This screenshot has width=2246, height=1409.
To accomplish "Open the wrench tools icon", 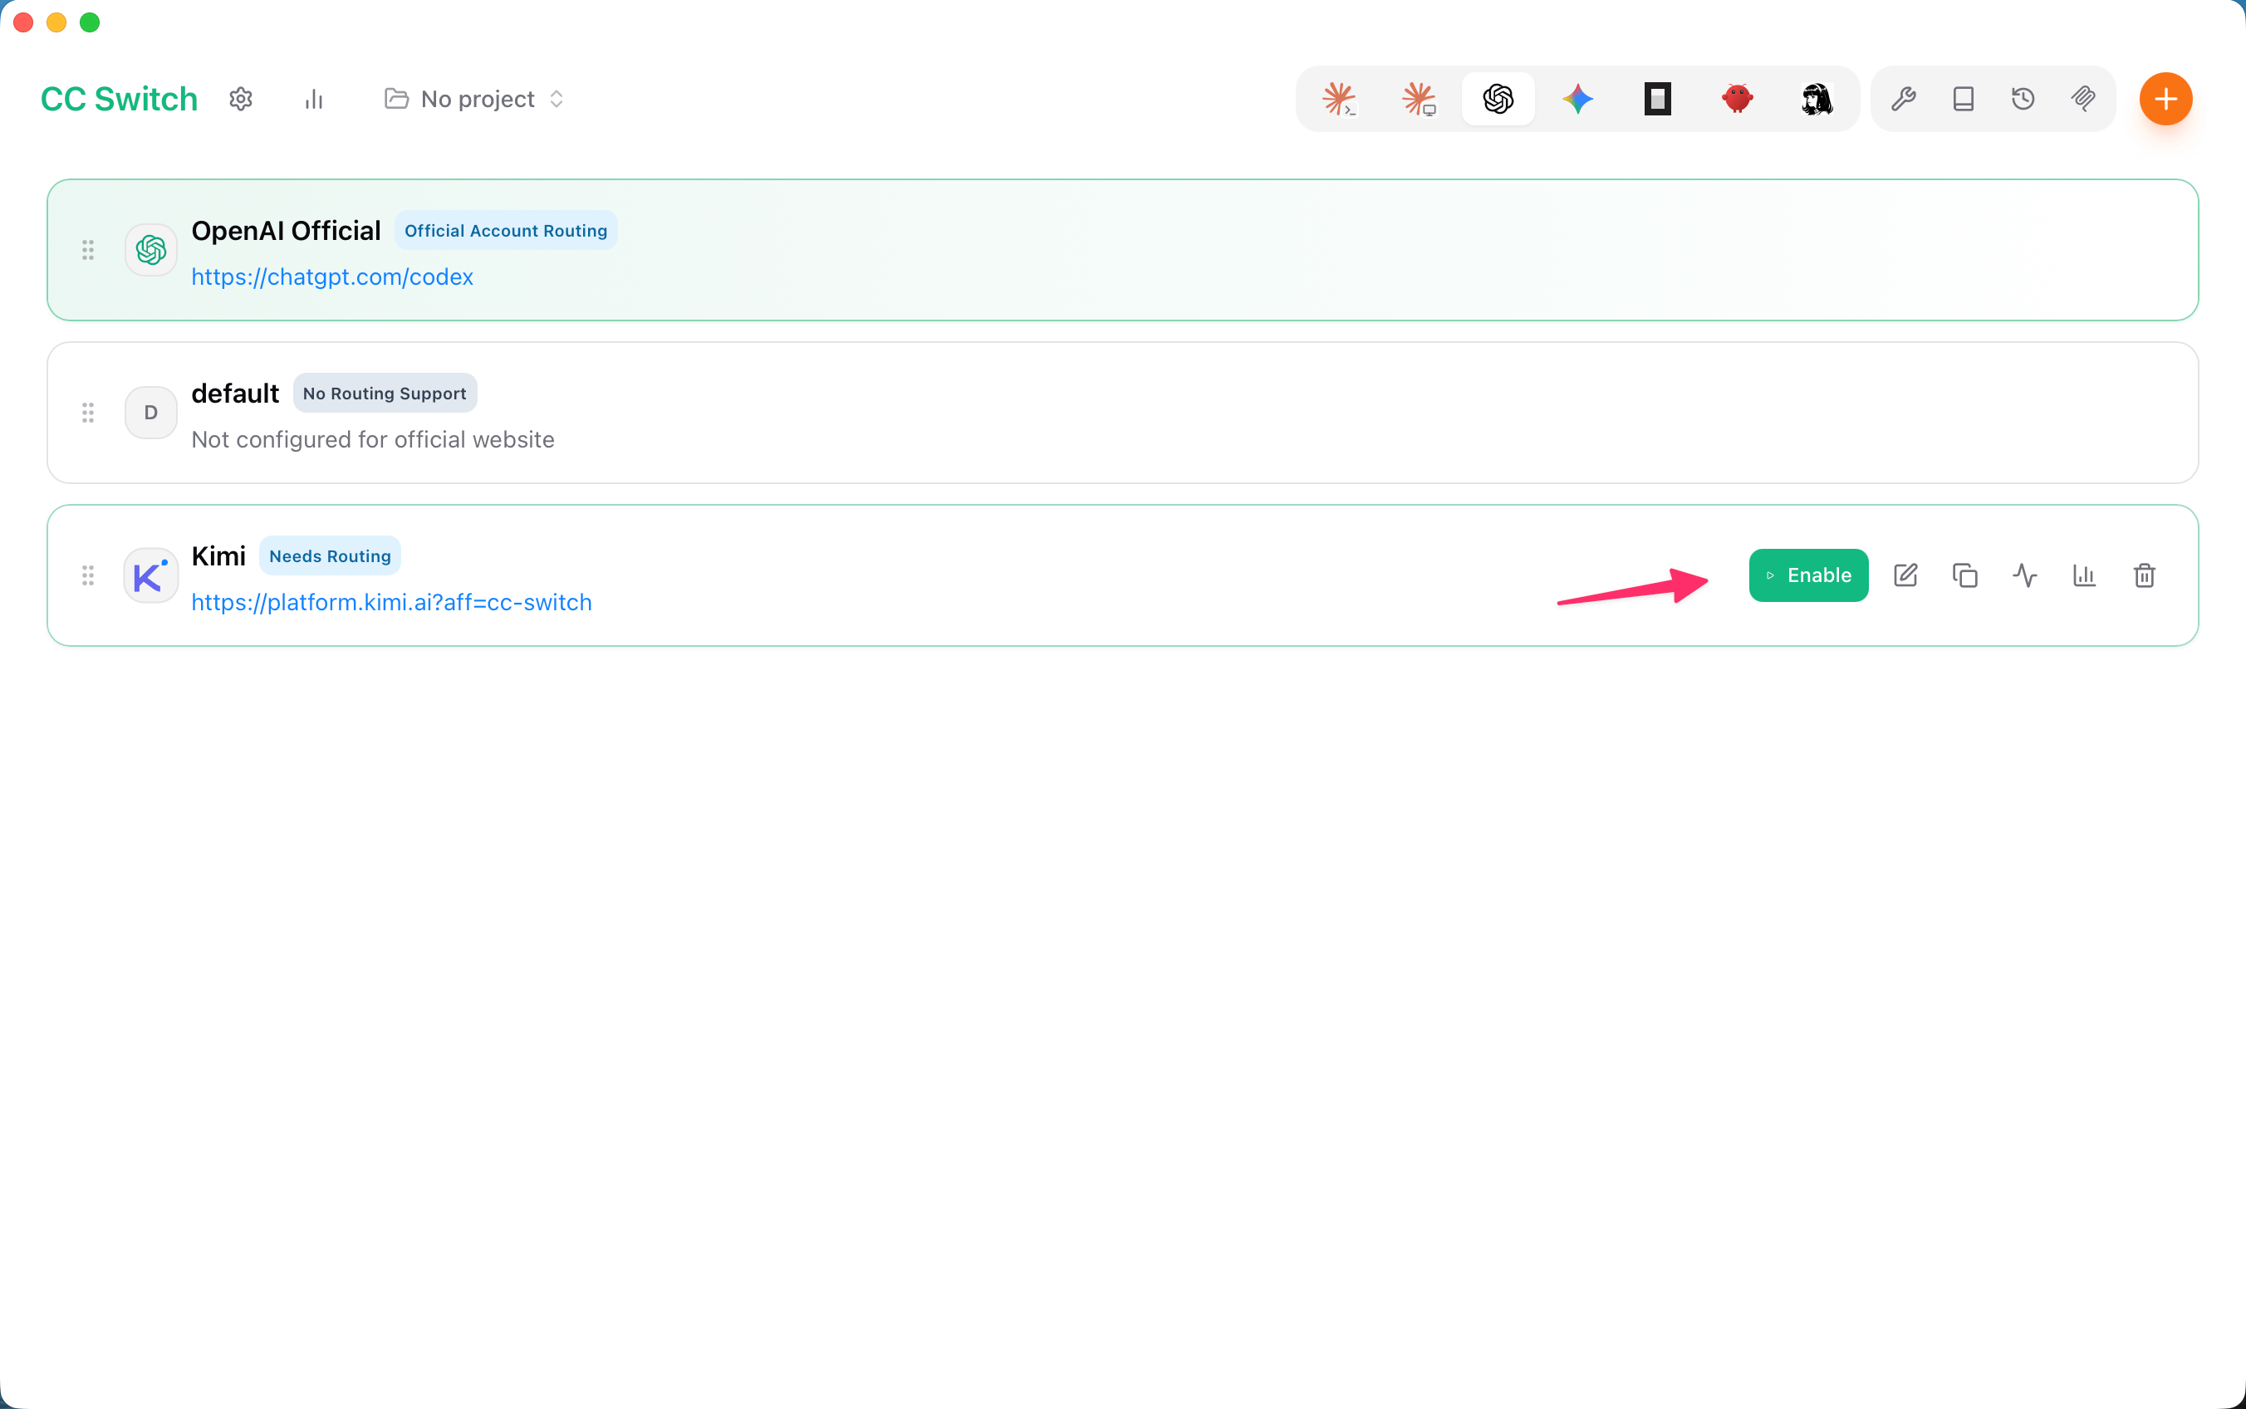I will click(x=1903, y=99).
